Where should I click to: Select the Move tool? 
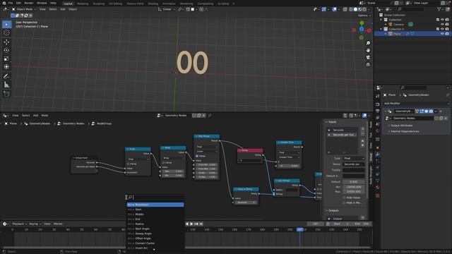click(6, 42)
